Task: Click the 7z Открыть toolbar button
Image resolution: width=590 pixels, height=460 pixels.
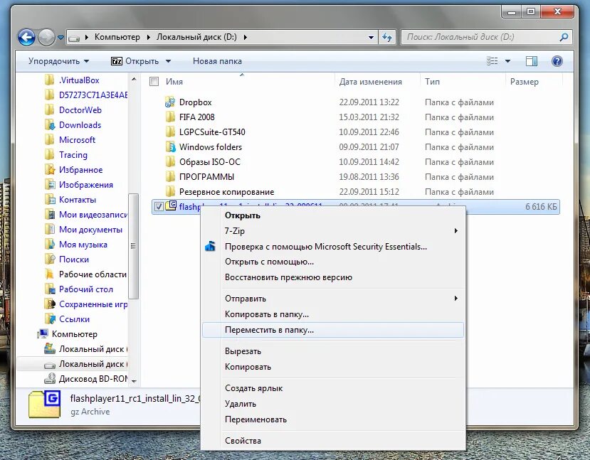Action: pyautogui.click(x=135, y=61)
